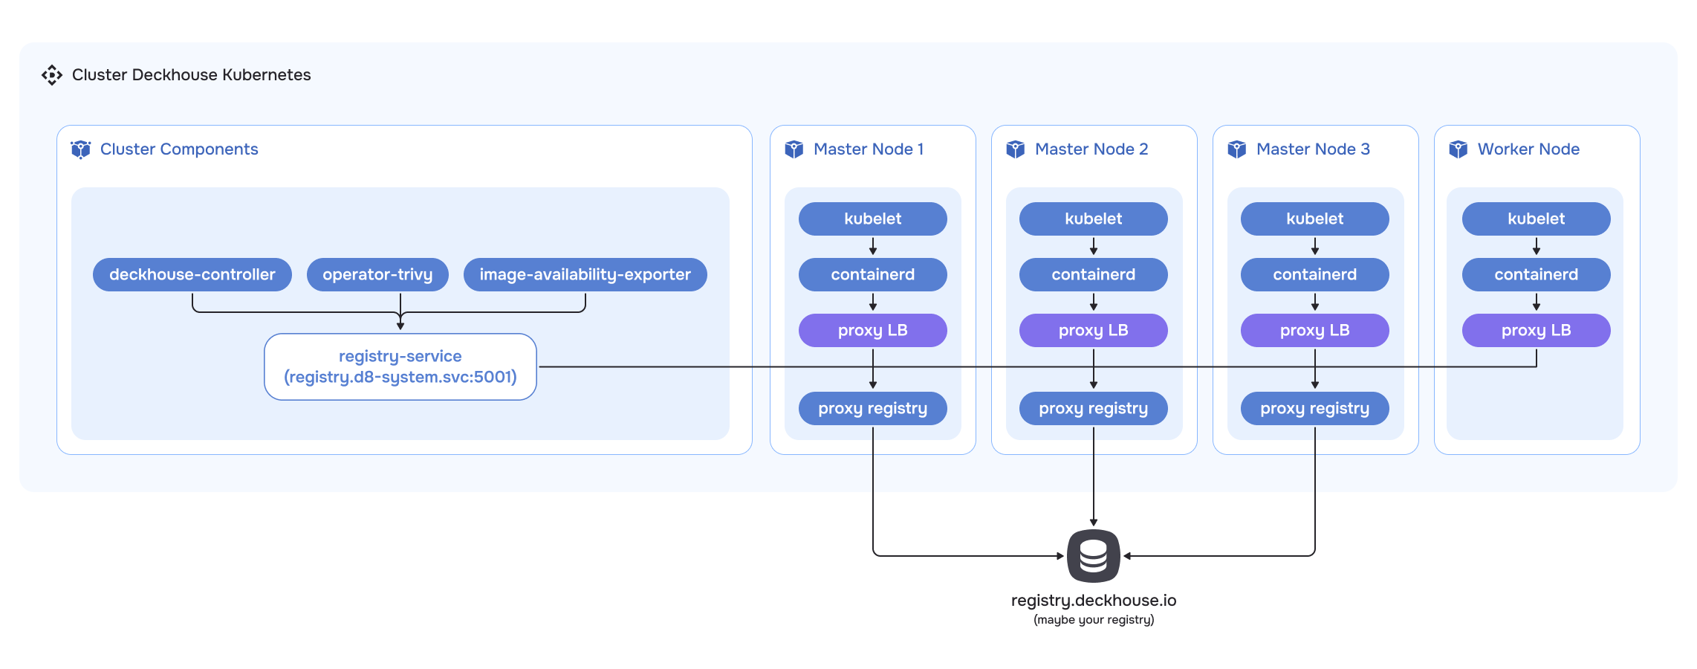Click the Cluster Components cube icon
The width and height of the screenshot is (1697, 669).
80,149
